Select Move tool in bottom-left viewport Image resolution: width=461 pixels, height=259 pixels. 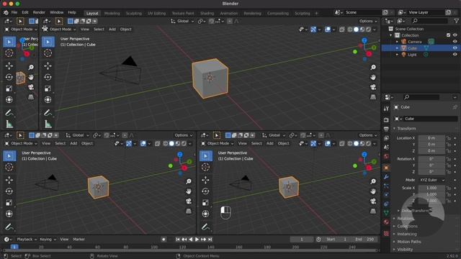(9, 180)
